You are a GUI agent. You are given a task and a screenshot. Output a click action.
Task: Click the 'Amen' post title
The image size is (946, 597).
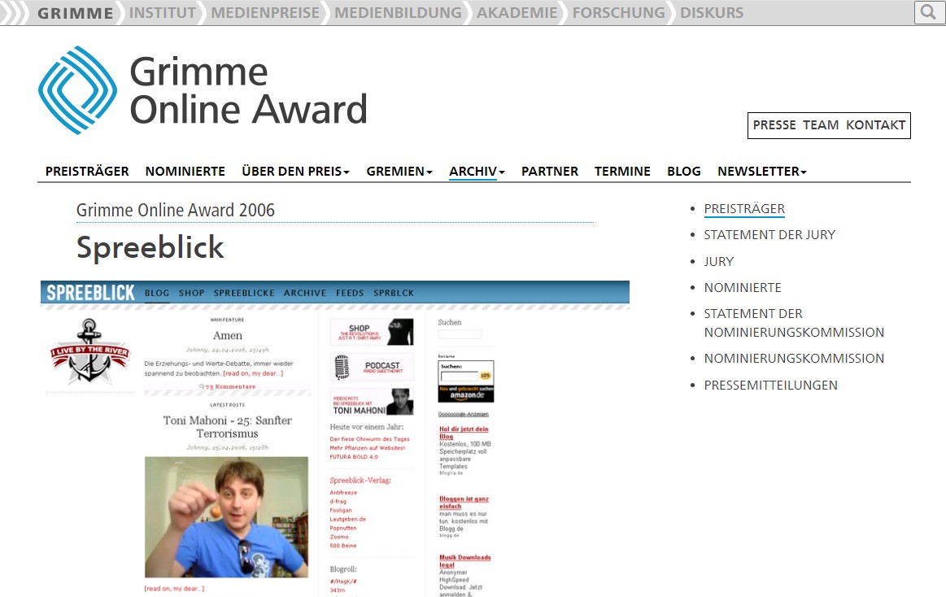(228, 335)
